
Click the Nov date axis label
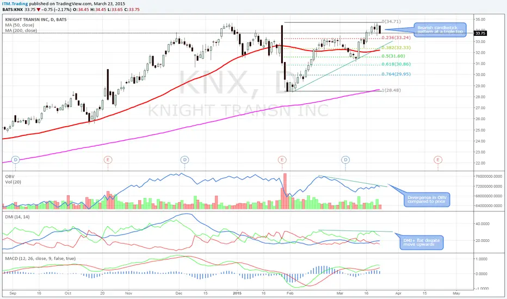tap(129, 294)
